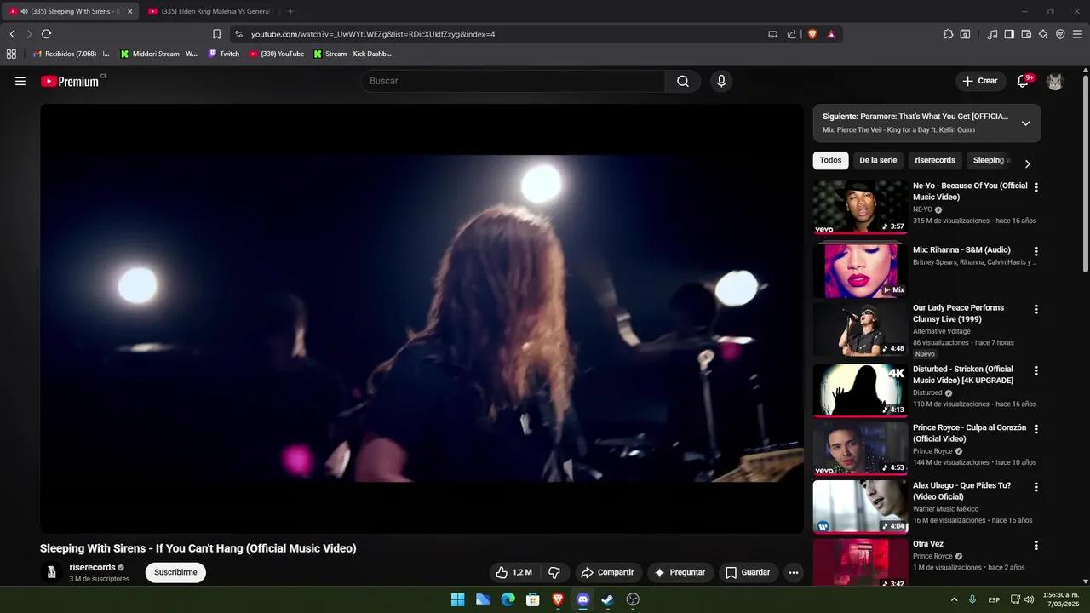This screenshot has width=1090, height=613.
Task: Toggle the browser sidebar panel icon
Action: coord(1009,34)
